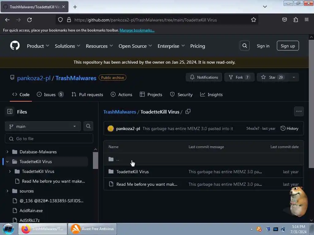Open the Firefox taskbar button
Image resolution: width=314 pixels, height=235 pixels.
43,229
